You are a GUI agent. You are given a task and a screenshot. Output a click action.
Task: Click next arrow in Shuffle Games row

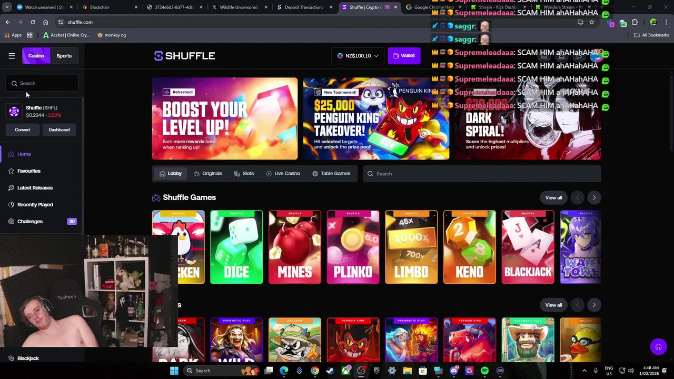click(x=594, y=197)
